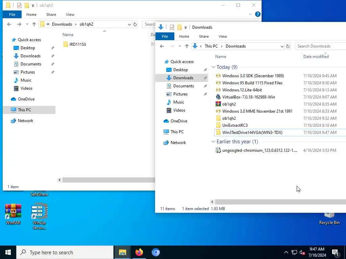Image resolution: width=346 pixels, height=259 pixels.
Task: Go up one level in Downloads window
Action: point(187,46)
